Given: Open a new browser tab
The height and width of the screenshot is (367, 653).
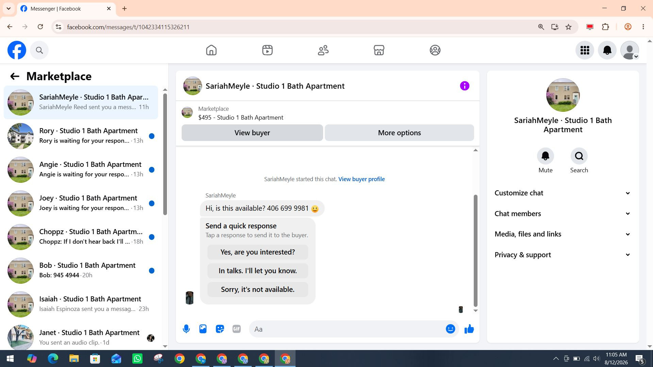Looking at the screenshot, I should [x=124, y=8].
